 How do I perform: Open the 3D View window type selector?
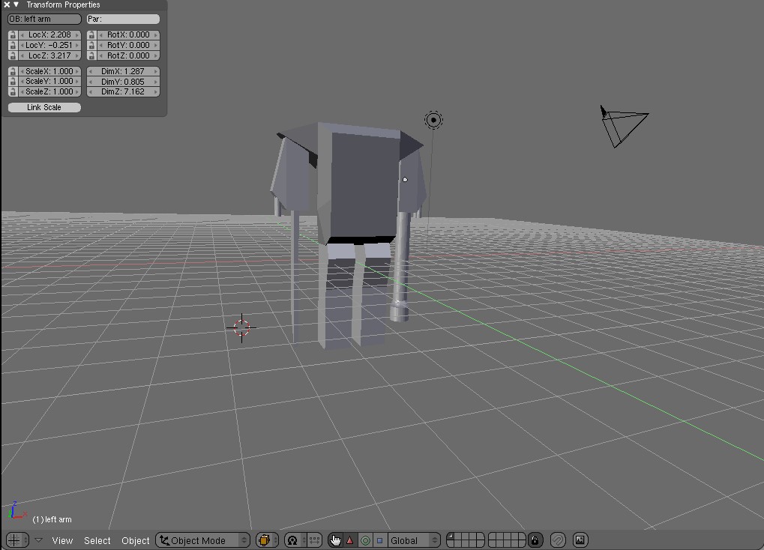[17, 540]
